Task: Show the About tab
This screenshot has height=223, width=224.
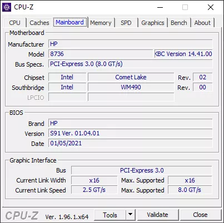Action: pyautogui.click(x=202, y=23)
